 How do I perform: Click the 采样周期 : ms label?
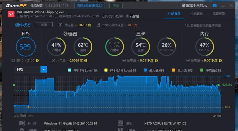tap(23, 116)
